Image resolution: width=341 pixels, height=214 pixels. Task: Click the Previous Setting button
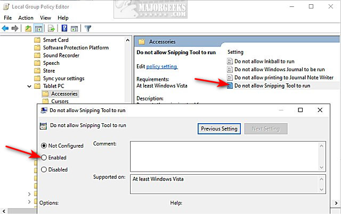pyautogui.click(x=219, y=129)
